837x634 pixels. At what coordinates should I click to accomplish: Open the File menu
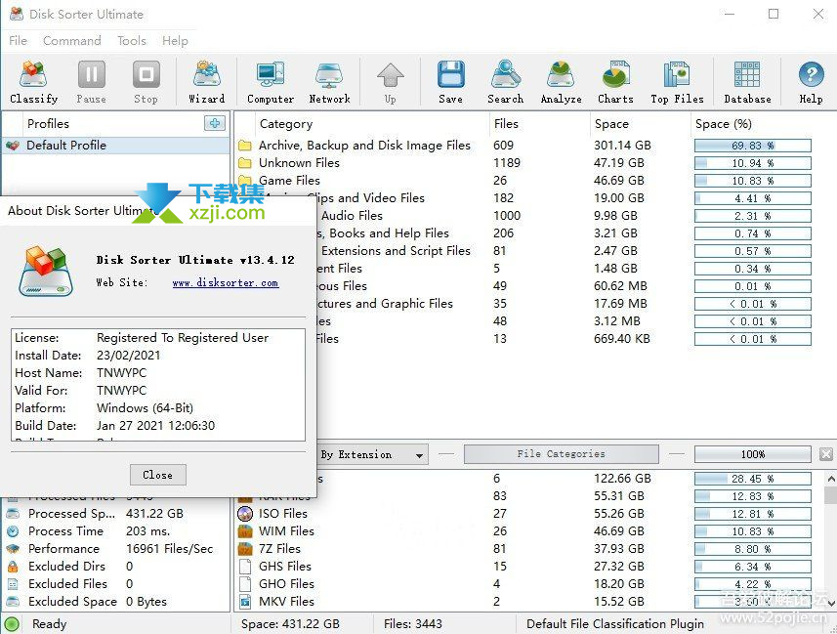[18, 41]
